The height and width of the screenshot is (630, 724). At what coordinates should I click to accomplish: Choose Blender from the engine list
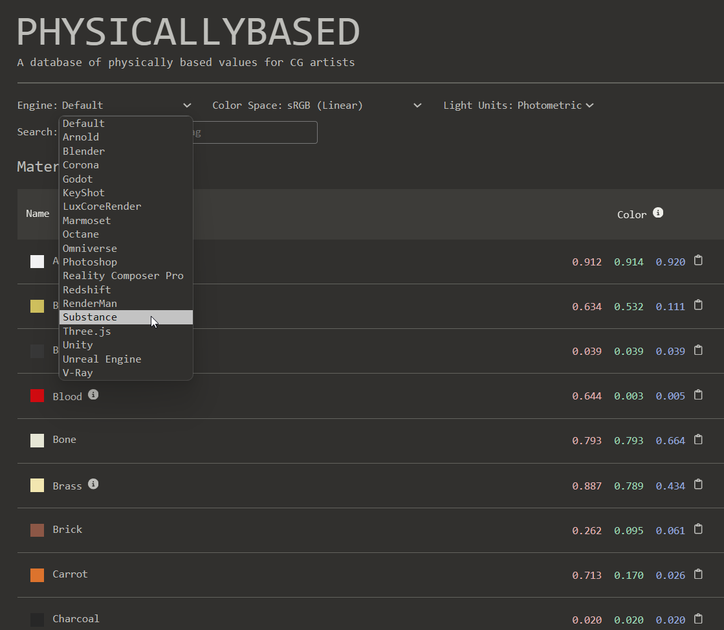tap(126, 151)
